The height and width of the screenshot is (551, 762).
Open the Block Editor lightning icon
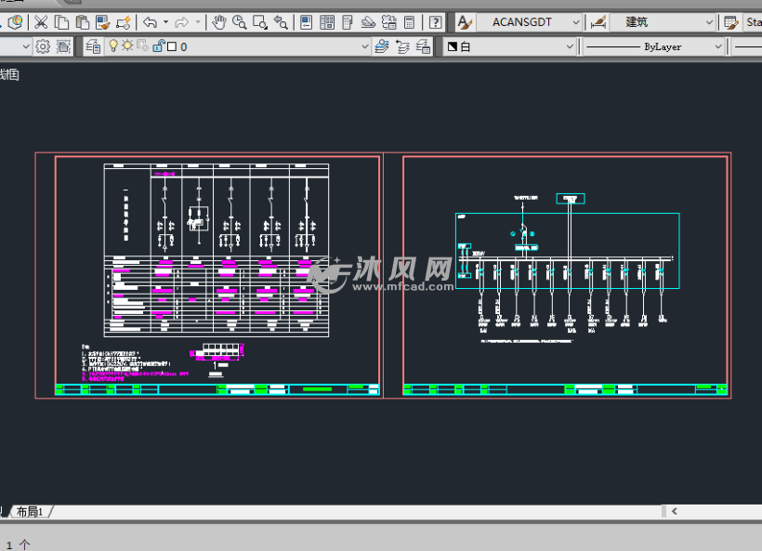123,22
